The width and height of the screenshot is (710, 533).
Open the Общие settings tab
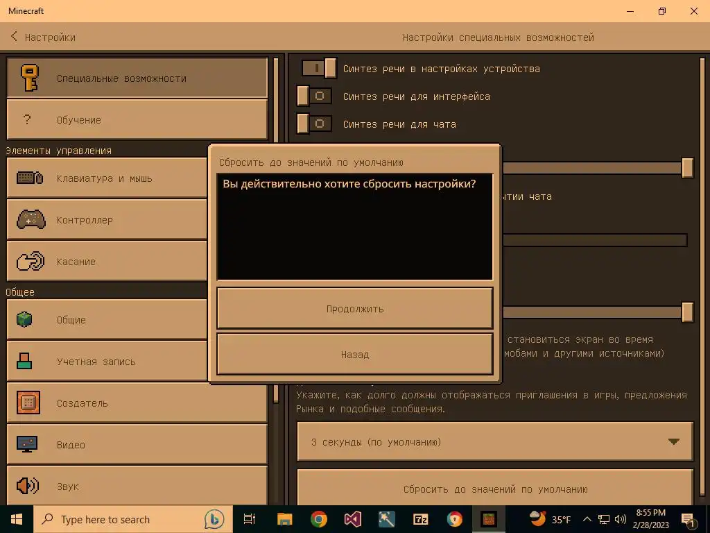pos(107,319)
